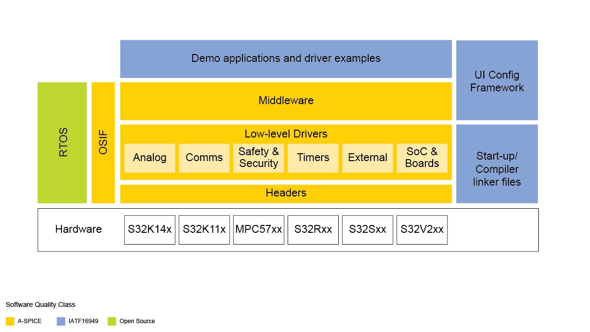Click the S32K14x hardware box
This screenshot has width=590, height=332.
pos(149,229)
